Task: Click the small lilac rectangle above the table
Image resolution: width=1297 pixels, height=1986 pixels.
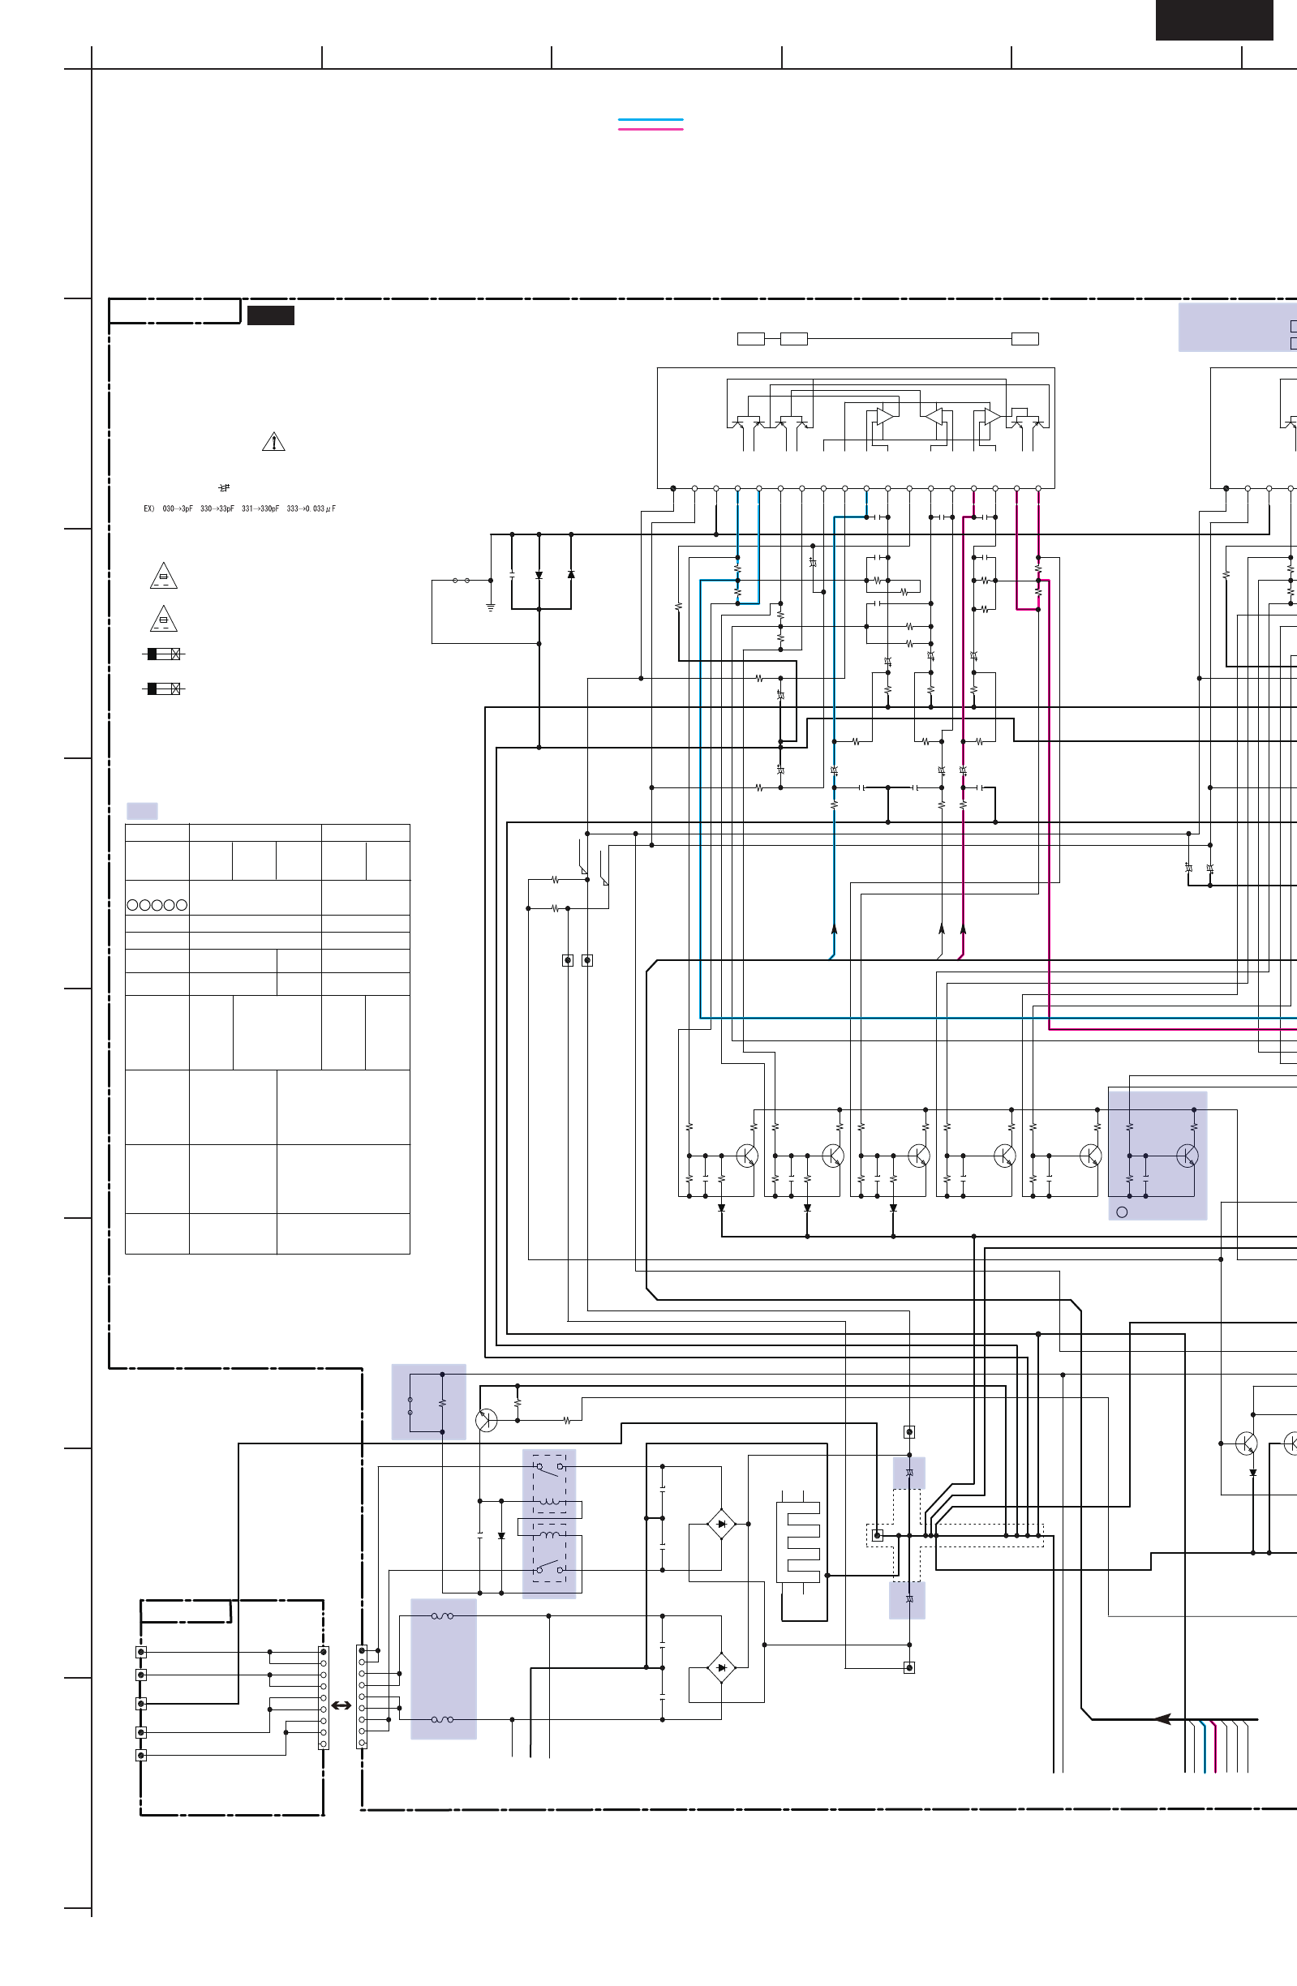Action: coord(142,810)
